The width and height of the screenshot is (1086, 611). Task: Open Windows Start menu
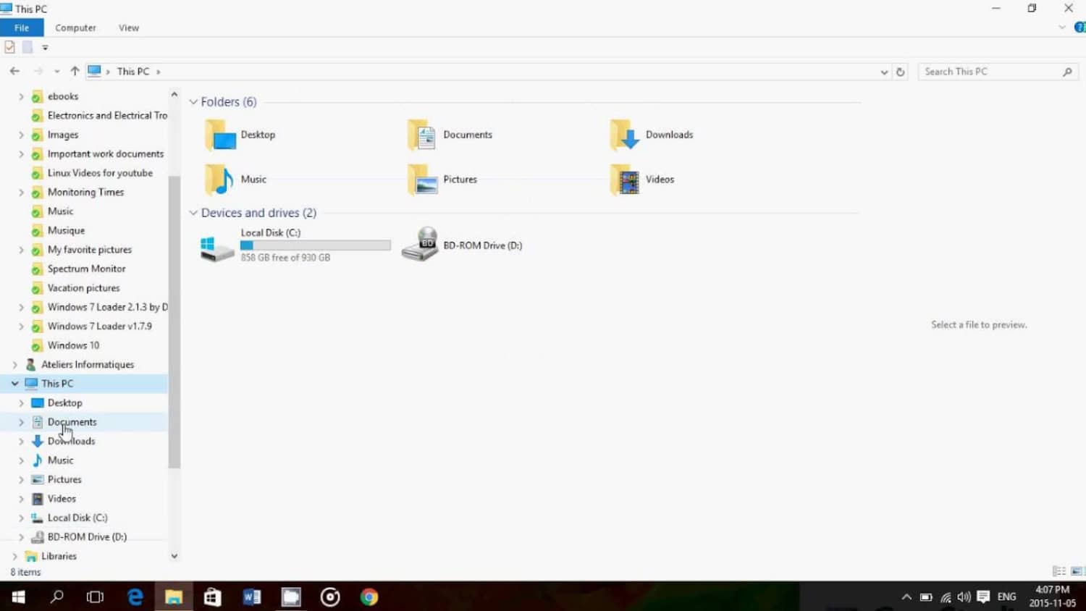19,597
